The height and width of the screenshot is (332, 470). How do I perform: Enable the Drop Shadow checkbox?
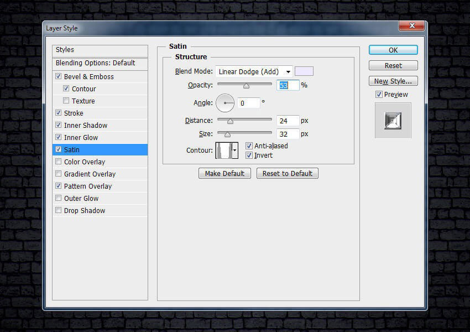tap(59, 210)
